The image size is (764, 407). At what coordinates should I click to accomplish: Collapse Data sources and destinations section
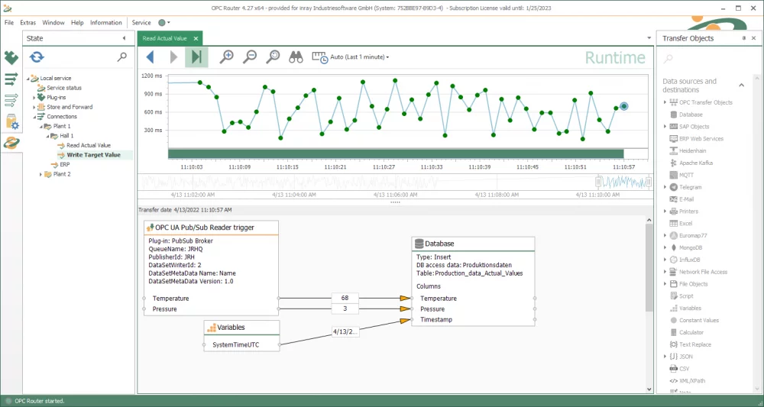(x=741, y=86)
